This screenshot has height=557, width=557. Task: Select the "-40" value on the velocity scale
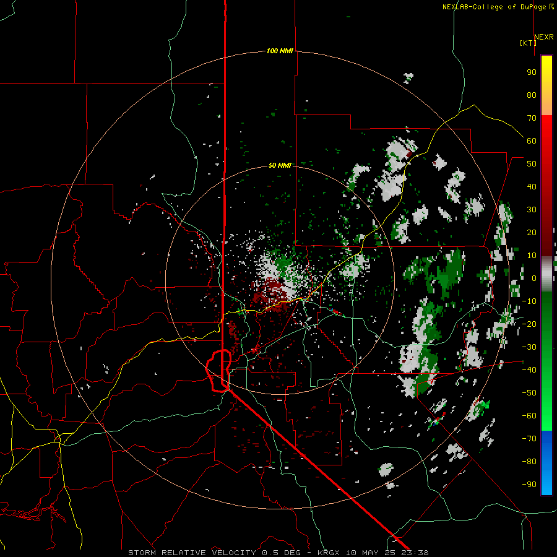[x=529, y=370]
